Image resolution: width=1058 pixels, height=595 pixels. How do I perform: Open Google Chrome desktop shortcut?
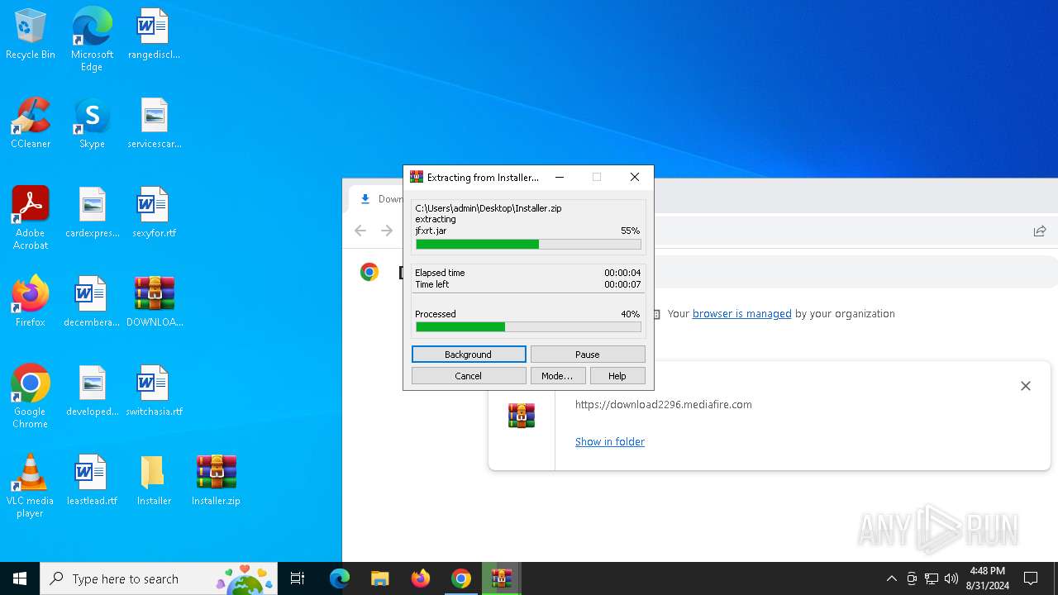point(31,397)
